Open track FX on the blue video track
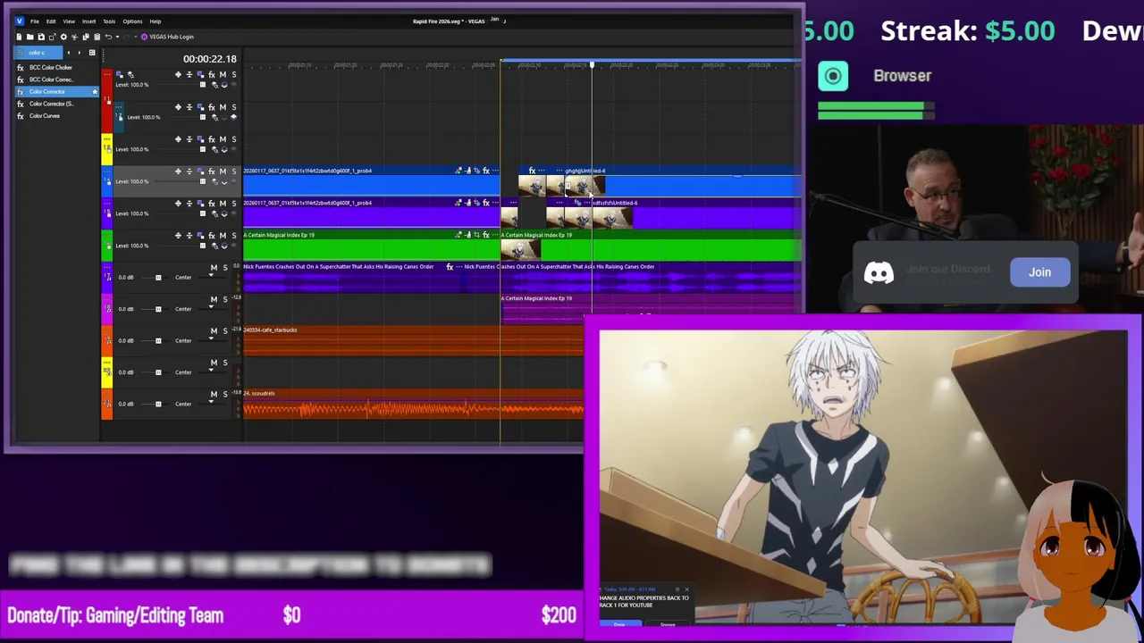 (212, 171)
